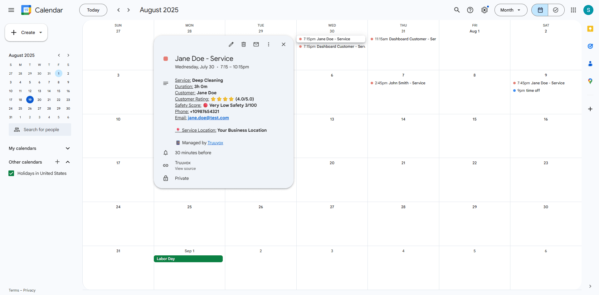Email event guests via envelope icon
This screenshot has width=599, height=295.
pyautogui.click(x=256, y=44)
